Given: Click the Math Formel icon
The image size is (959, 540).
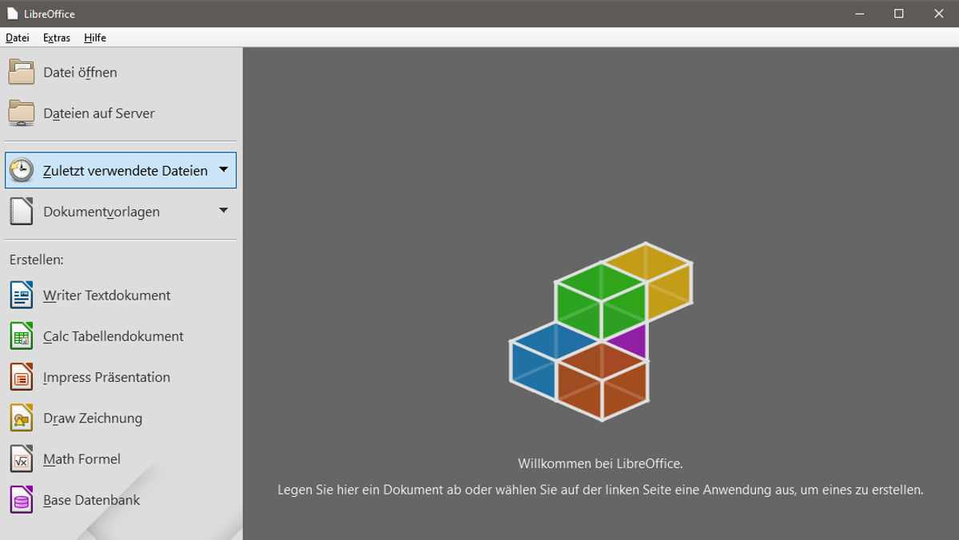Looking at the screenshot, I should [22, 459].
